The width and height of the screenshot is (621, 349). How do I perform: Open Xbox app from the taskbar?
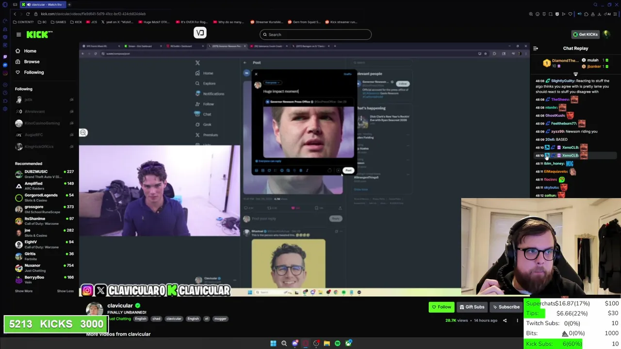[x=348, y=343]
